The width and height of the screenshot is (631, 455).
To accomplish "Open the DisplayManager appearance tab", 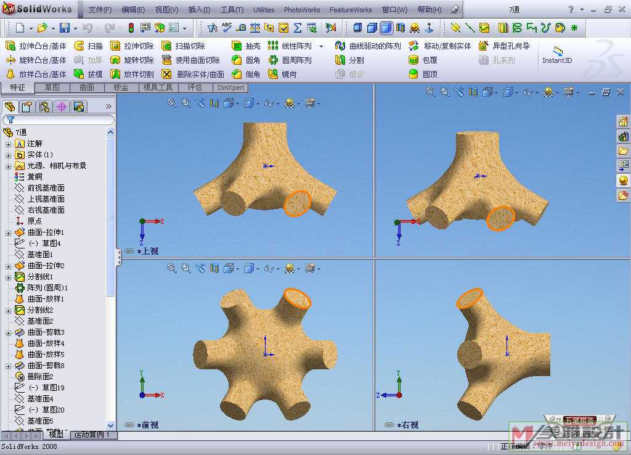I will point(79,106).
